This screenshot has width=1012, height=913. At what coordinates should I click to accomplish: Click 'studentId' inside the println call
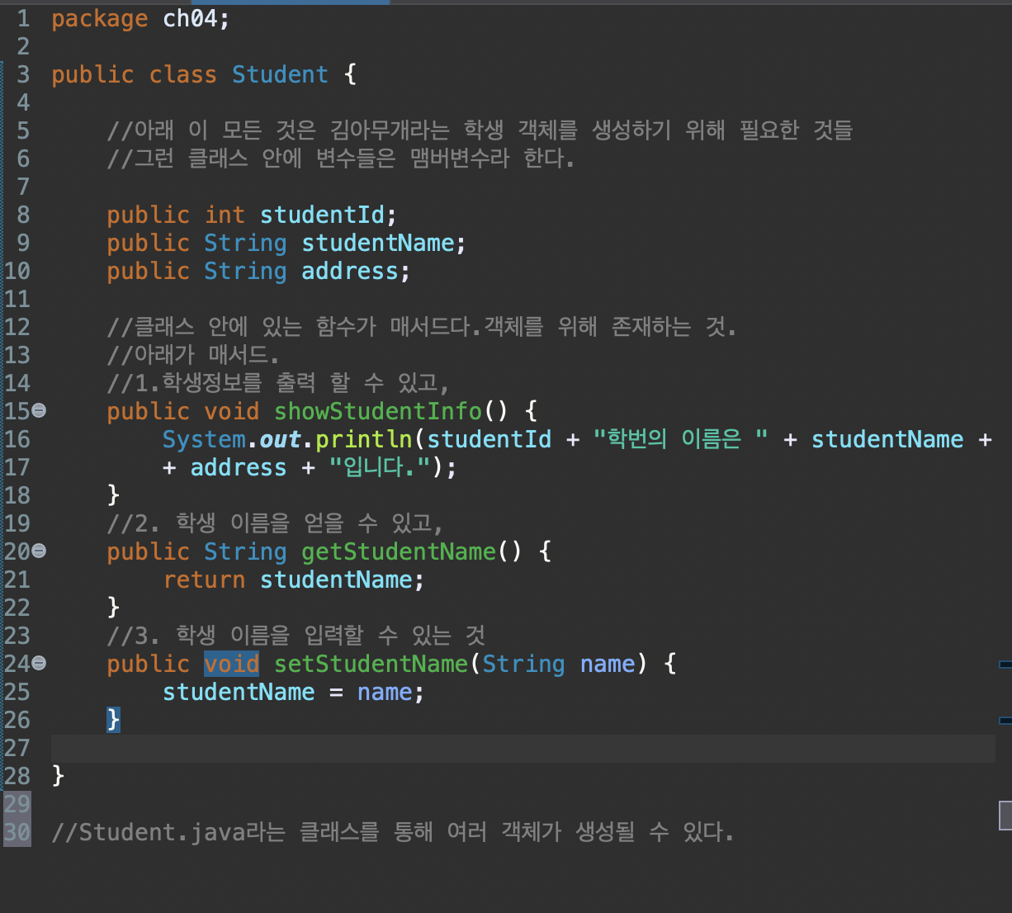pos(489,439)
